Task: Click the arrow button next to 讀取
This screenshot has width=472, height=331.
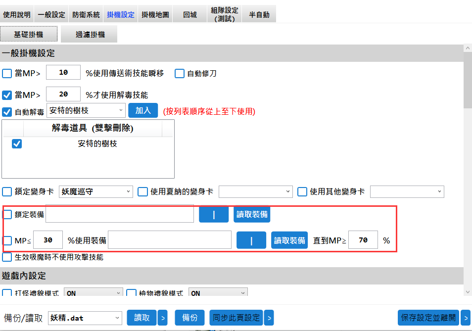Action: pyautogui.click(x=163, y=318)
